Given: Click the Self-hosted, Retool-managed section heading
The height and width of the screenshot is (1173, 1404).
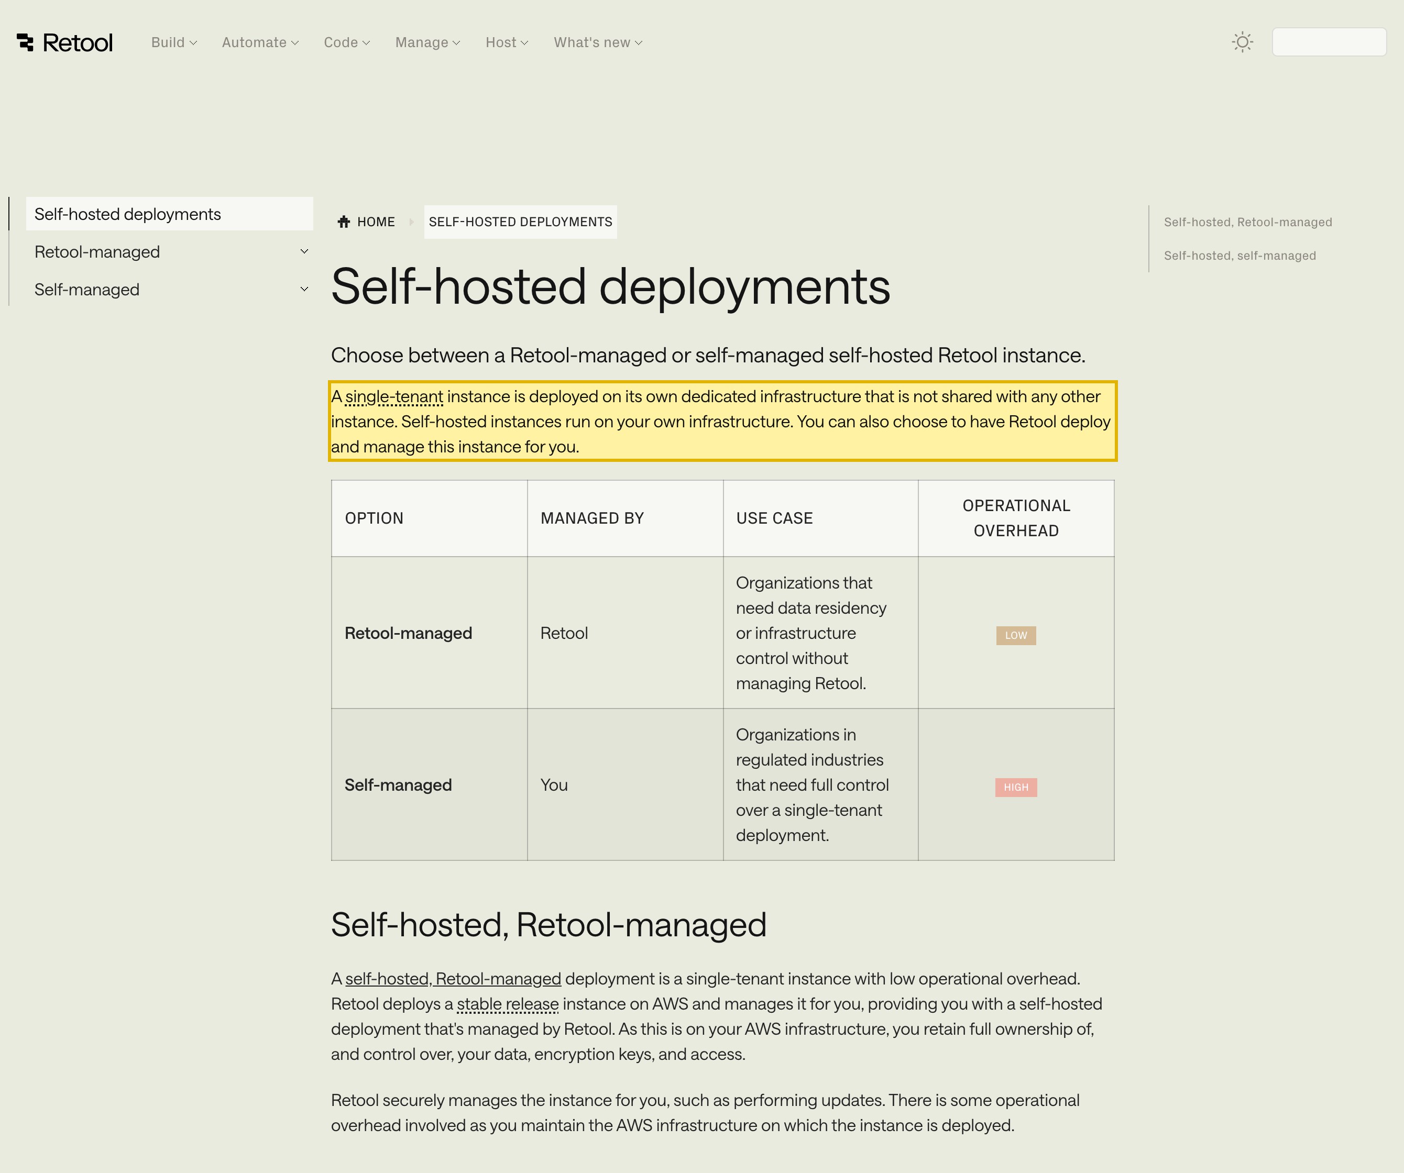Looking at the screenshot, I should [548, 925].
